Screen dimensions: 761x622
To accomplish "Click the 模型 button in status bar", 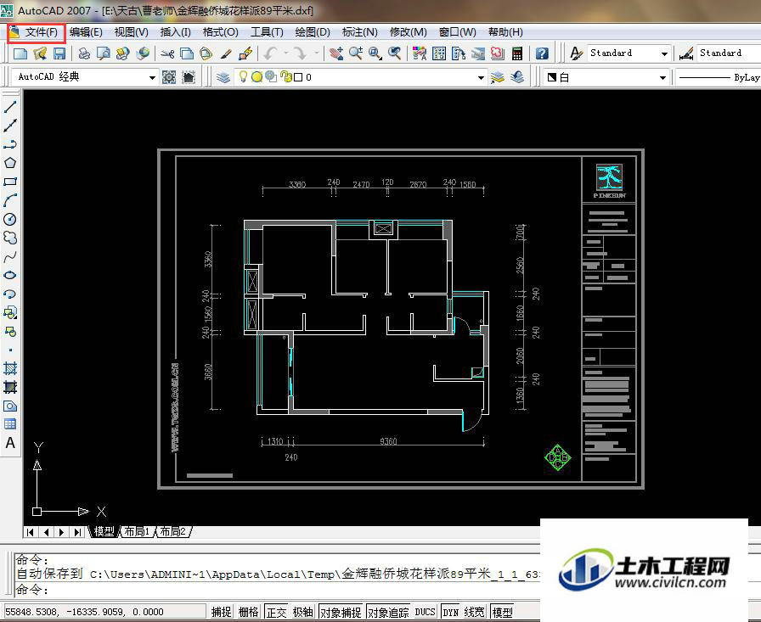I will point(502,613).
